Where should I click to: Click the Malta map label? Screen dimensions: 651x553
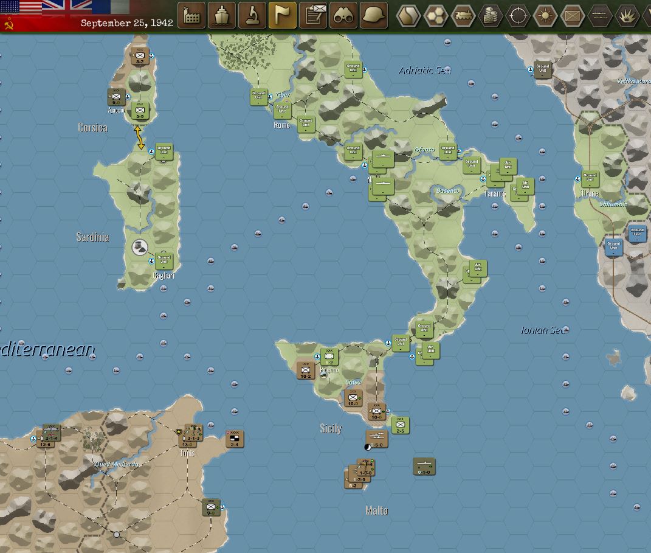click(x=377, y=510)
